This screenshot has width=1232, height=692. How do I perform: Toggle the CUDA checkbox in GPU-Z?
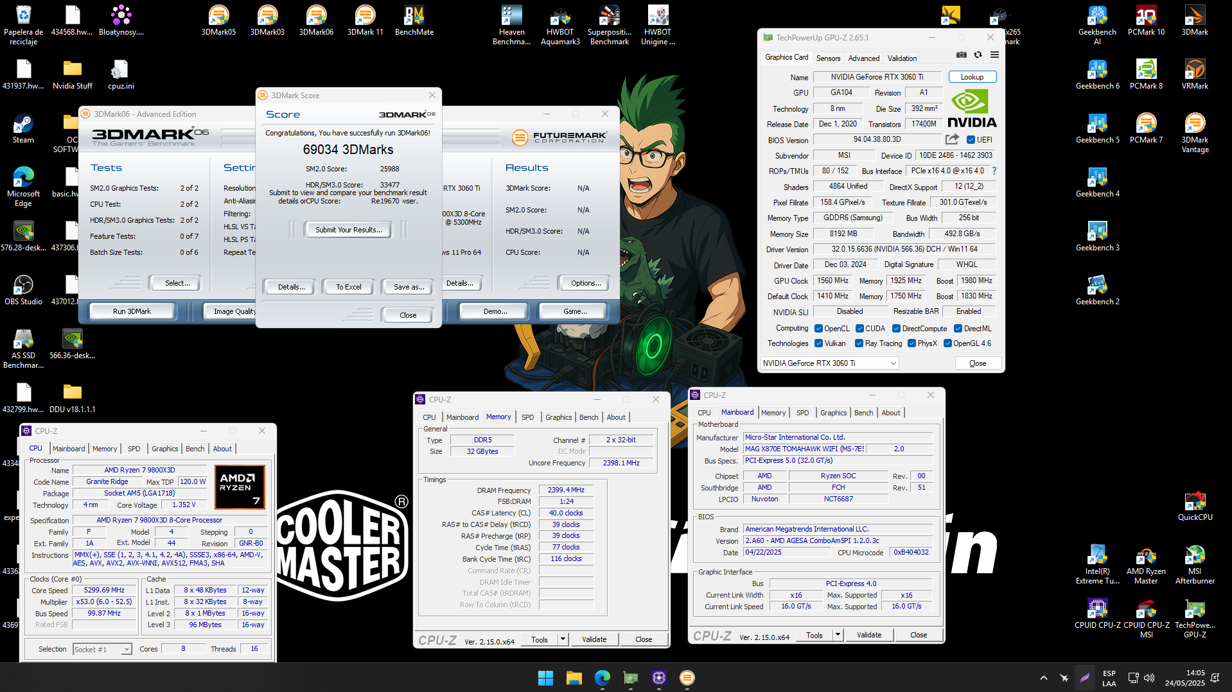click(859, 329)
